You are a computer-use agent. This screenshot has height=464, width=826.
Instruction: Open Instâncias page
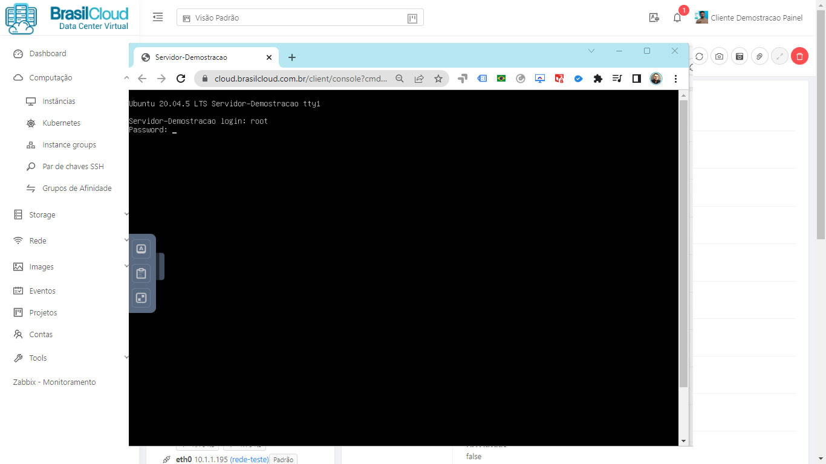(59, 101)
